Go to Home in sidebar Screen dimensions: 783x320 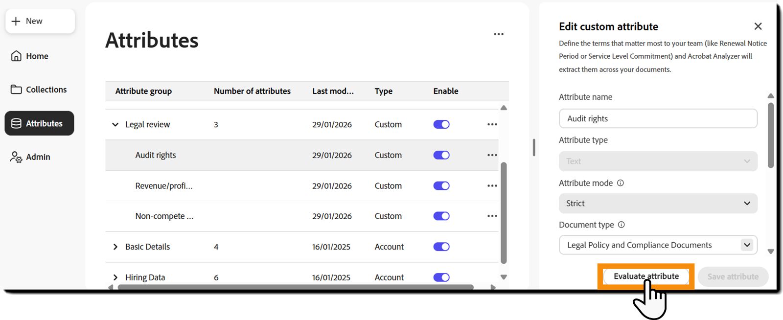pyautogui.click(x=30, y=56)
